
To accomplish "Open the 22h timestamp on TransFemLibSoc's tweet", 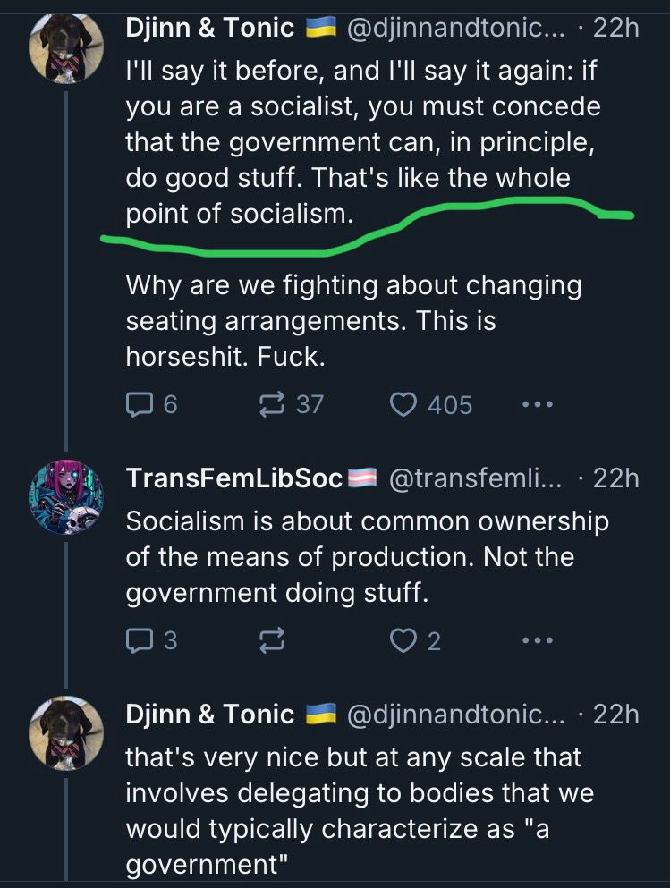I will click(x=615, y=478).
